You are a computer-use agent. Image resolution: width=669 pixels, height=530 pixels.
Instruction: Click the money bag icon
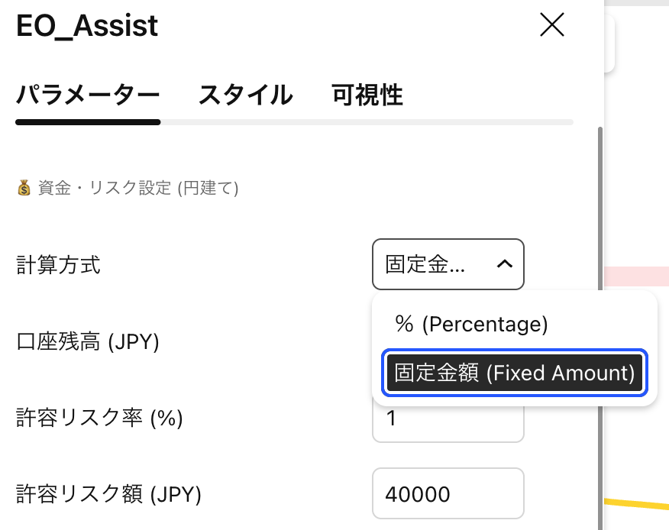click(24, 188)
